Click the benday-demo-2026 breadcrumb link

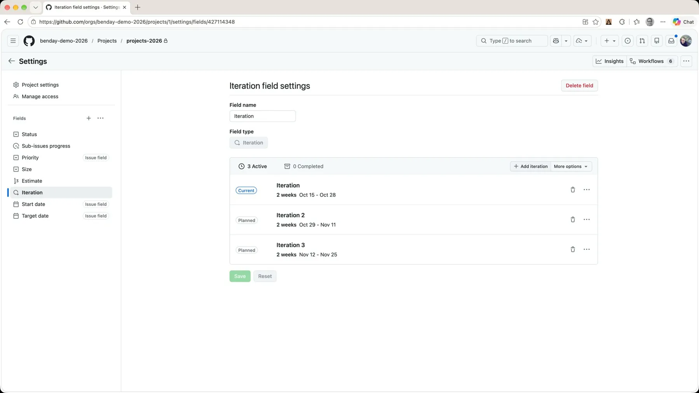tap(64, 41)
